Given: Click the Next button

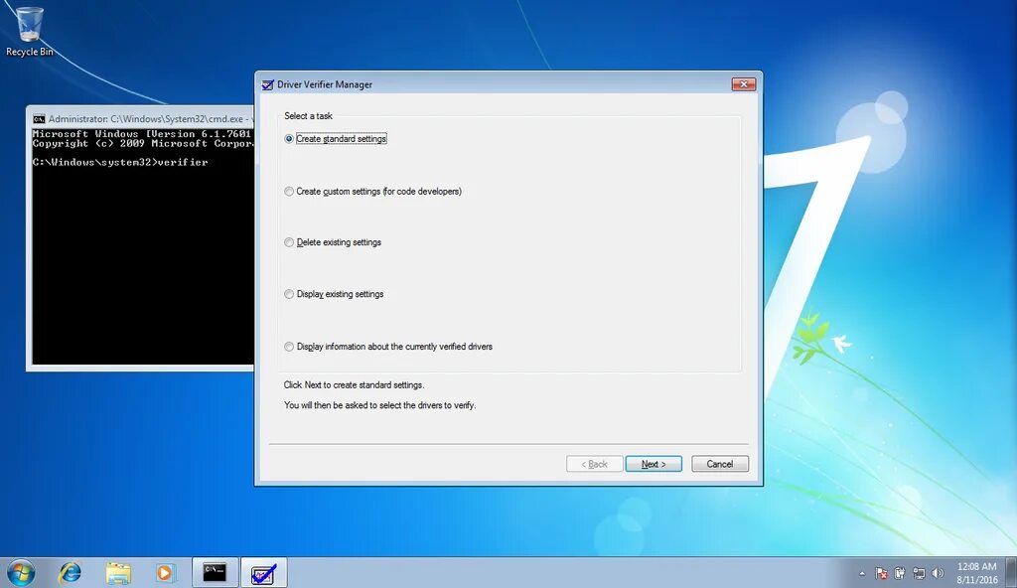Looking at the screenshot, I should 654,464.
